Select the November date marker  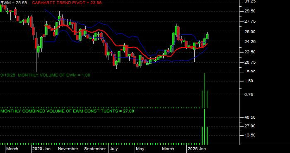(68, 149)
